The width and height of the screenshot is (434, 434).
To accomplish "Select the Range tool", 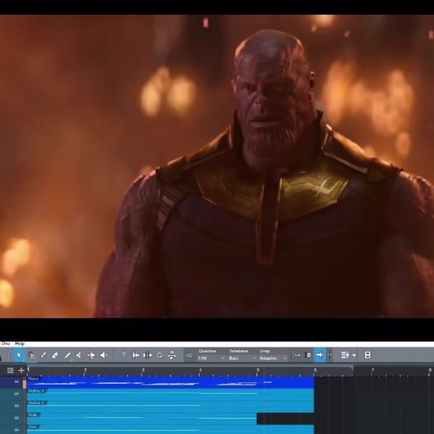I will pos(31,355).
